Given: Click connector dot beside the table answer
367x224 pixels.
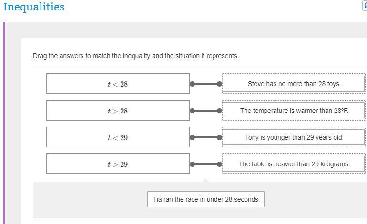Looking at the screenshot, I should tap(220, 164).
